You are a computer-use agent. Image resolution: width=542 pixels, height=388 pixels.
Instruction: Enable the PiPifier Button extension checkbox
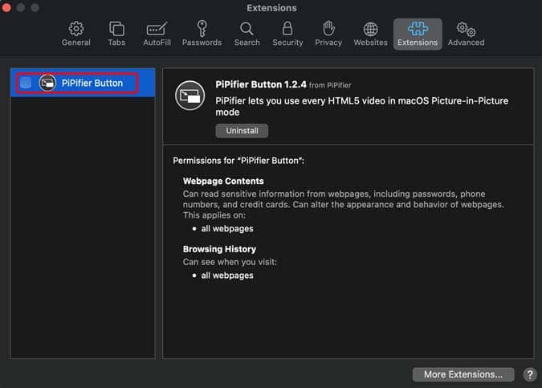click(x=26, y=83)
